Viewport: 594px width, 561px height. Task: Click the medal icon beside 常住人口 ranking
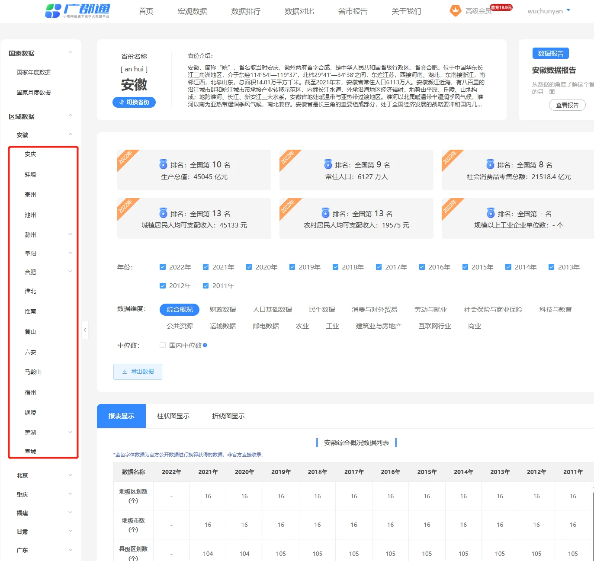click(x=328, y=164)
